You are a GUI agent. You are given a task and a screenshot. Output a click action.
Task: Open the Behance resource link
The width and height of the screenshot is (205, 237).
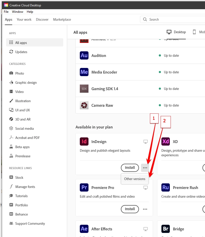point(22,214)
